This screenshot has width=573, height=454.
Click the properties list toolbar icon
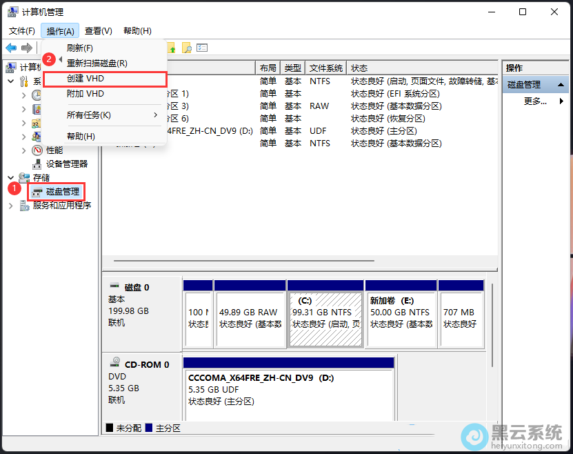pyautogui.click(x=202, y=48)
